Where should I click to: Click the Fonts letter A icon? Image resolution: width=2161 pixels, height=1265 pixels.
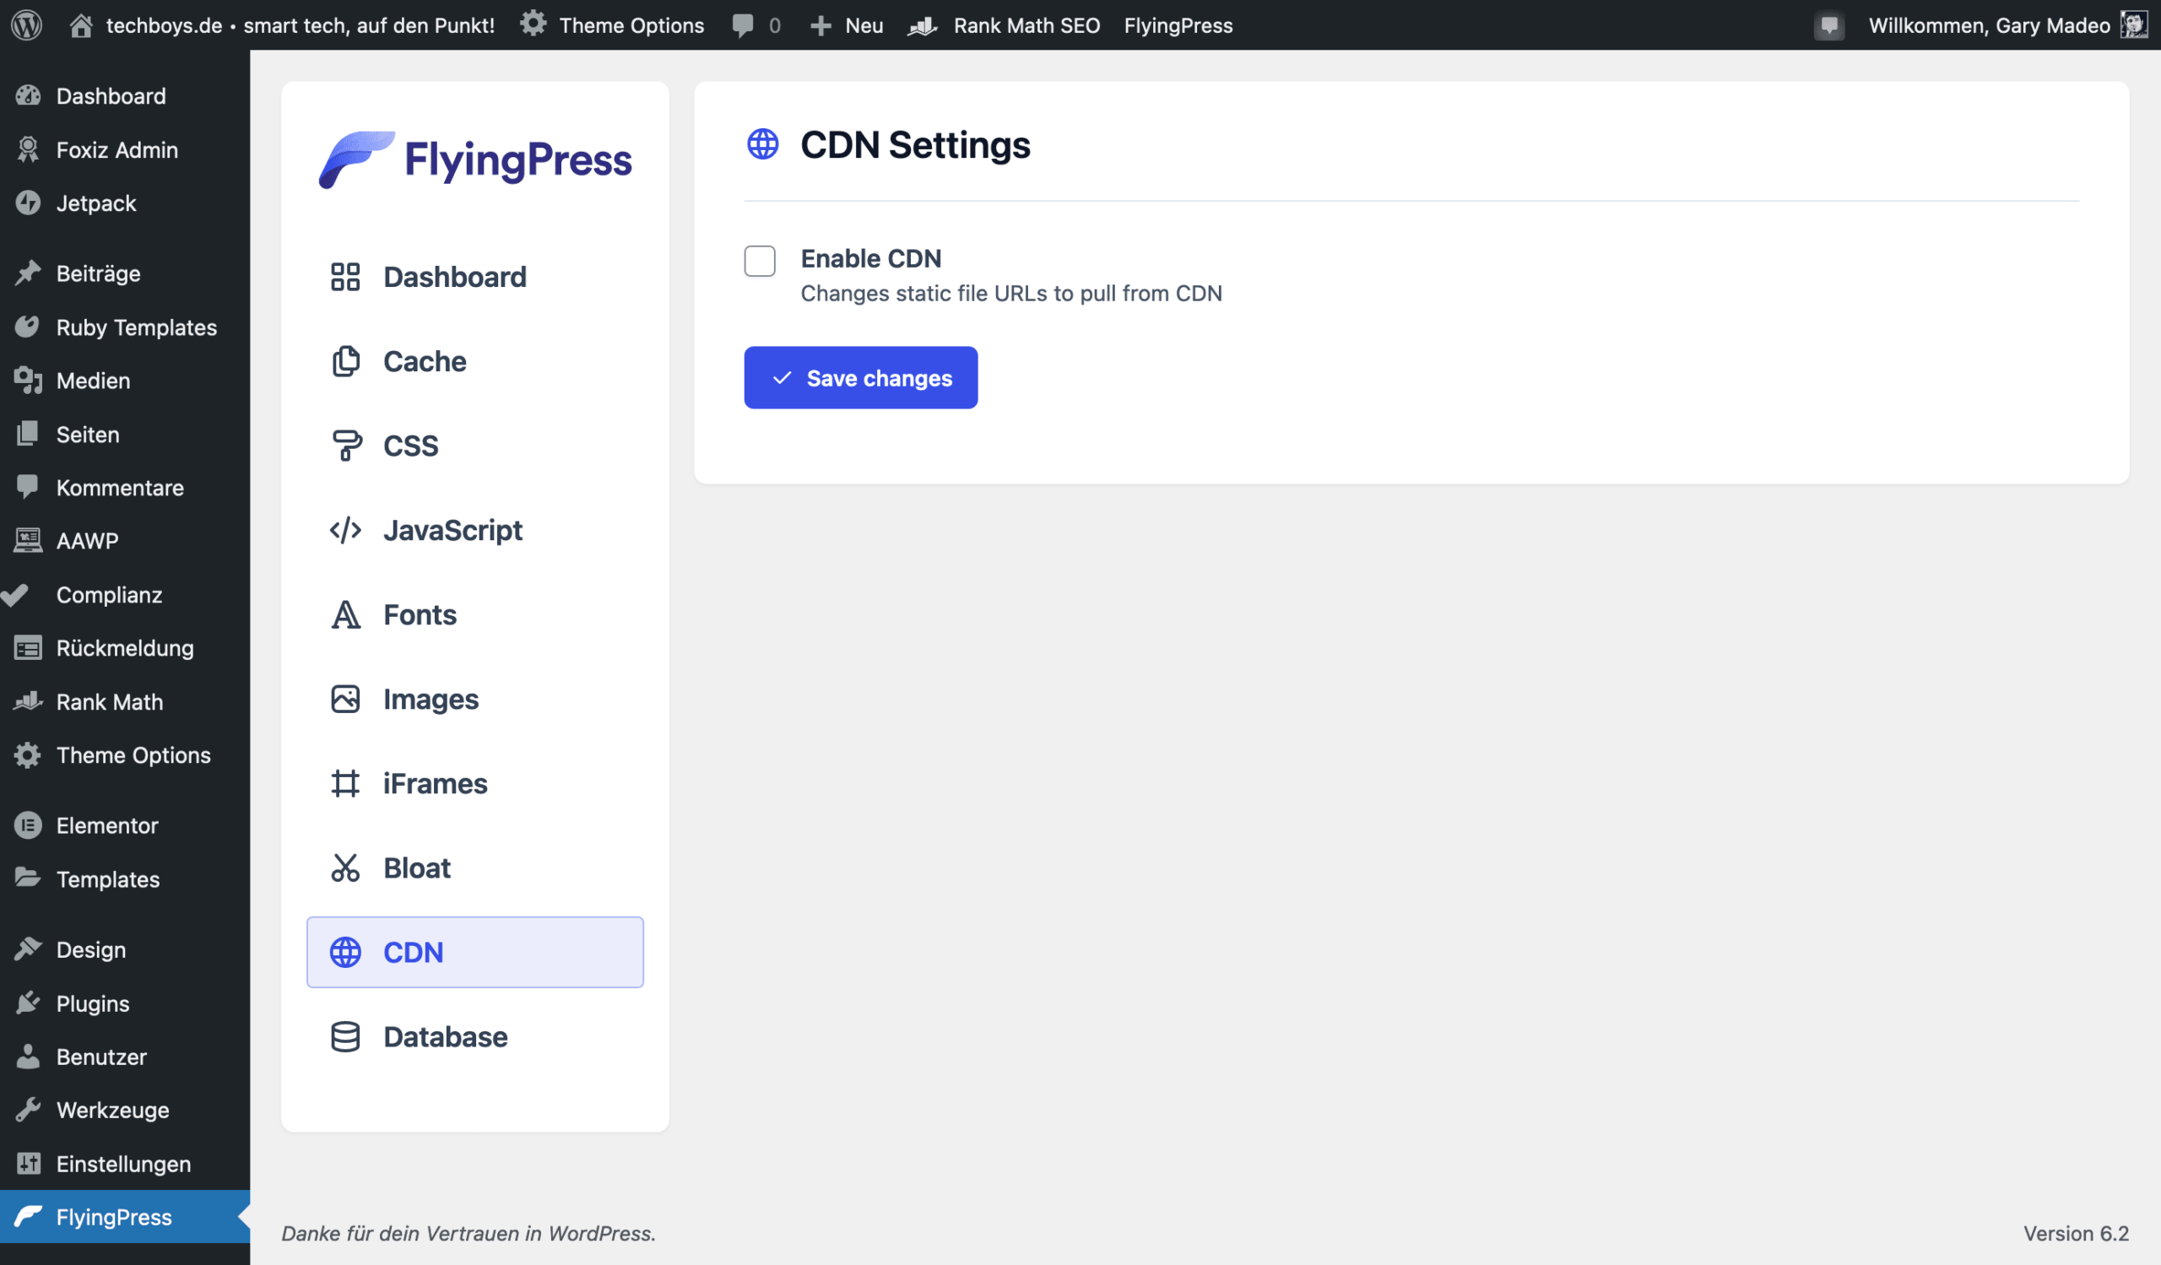coord(345,614)
